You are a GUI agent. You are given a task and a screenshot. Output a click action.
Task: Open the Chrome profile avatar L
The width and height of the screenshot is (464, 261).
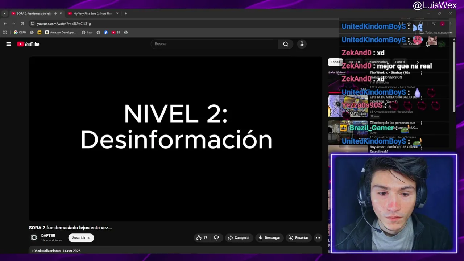click(x=442, y=24)
